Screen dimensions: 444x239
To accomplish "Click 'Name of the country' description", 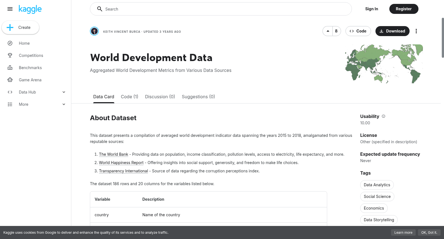I will coord(161,215).
